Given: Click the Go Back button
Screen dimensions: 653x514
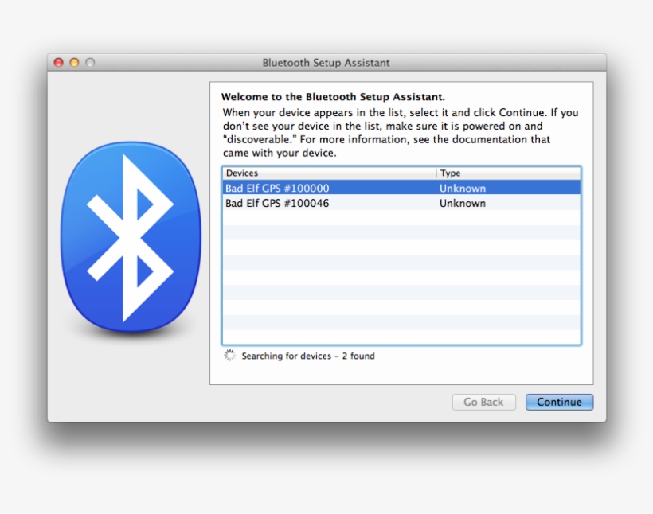Looking at the screenshot, I should [x=483, y=402].
